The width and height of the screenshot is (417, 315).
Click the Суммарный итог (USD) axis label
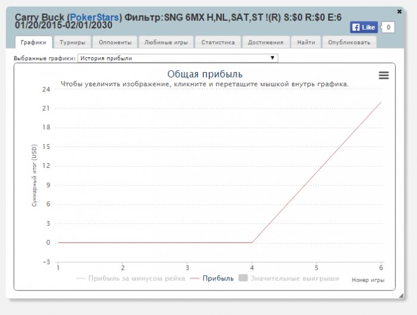35,176
